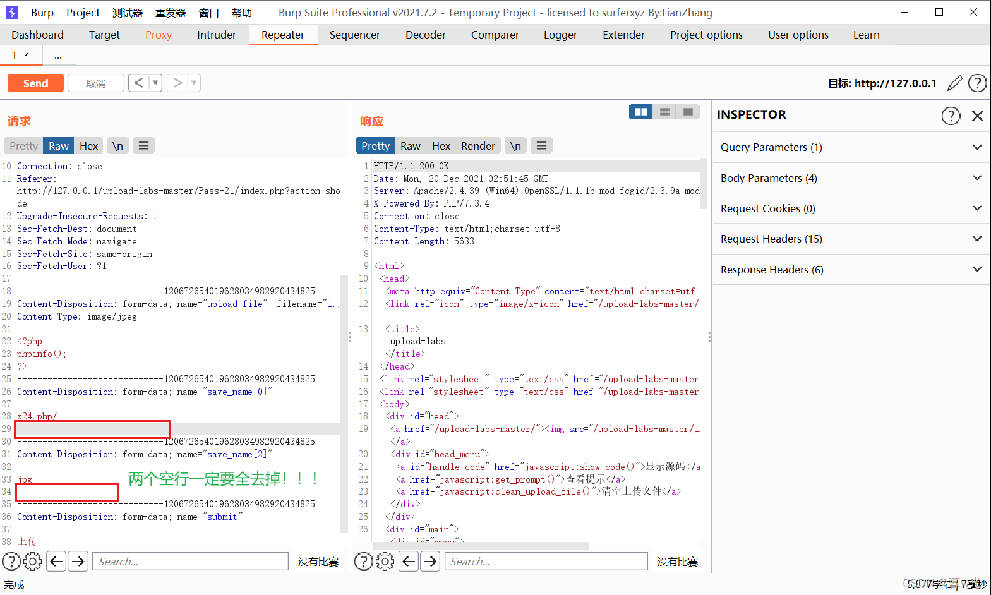The image size is (991, 595).
Task: Open Inspector help icon
Action: [951, 116]
